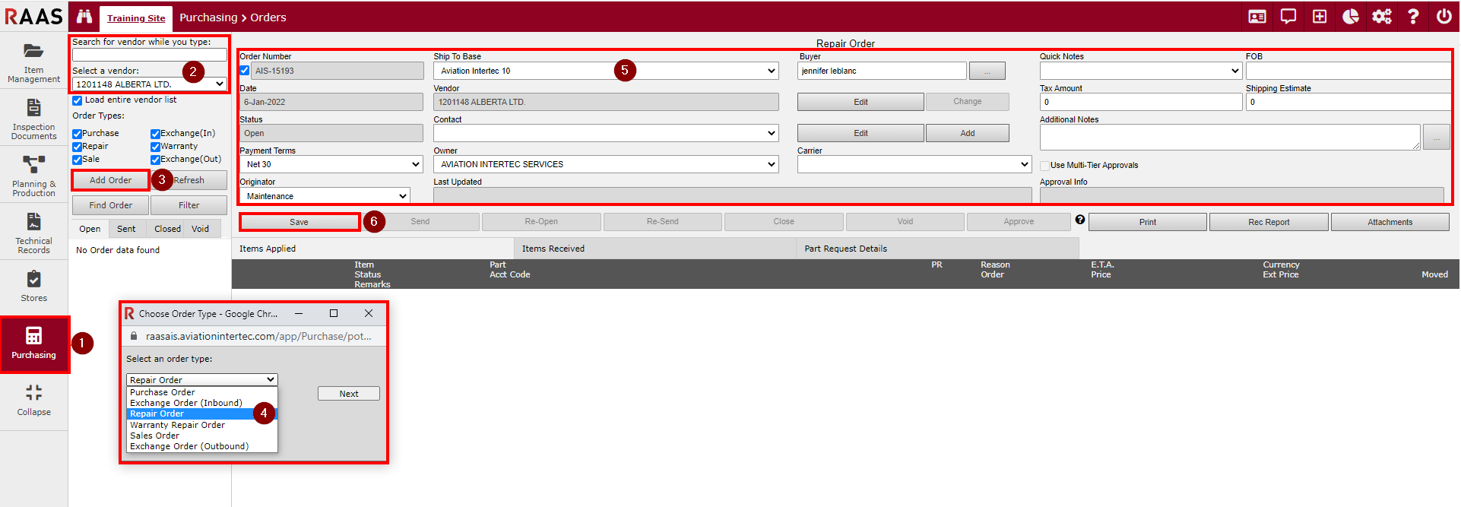Viewport: 1461px width, 507px height.
Task: Open help question mark icon in header
Action: [x=1412, y=17]
